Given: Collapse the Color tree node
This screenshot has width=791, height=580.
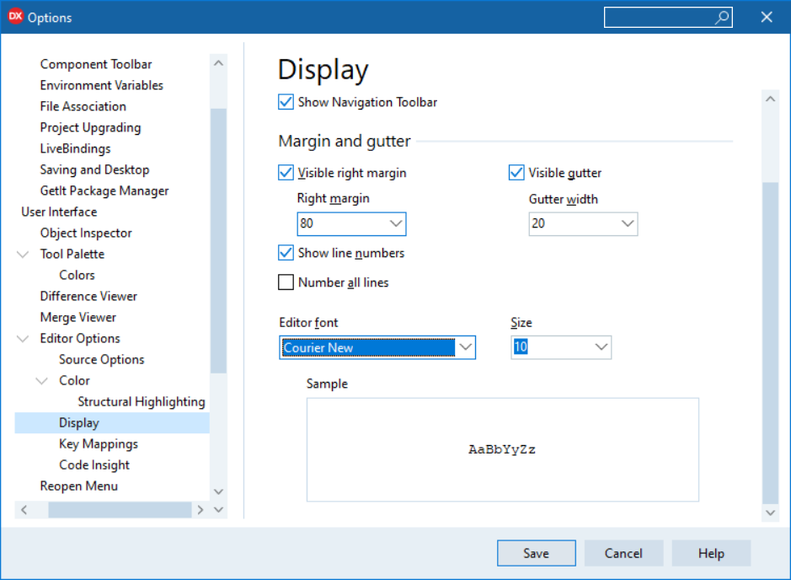Looking at the screenshot, I should click(x=42, y=380).
